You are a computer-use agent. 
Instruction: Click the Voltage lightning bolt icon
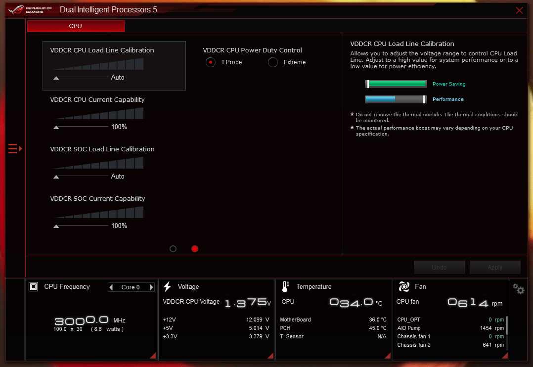[167, 287]
